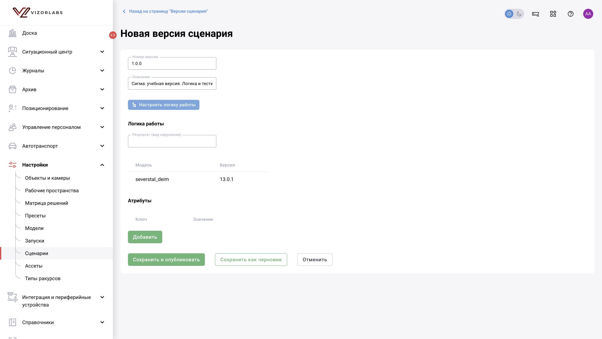
Task: Expand Управление персоналом chevron
Action: tap(102, 127)
